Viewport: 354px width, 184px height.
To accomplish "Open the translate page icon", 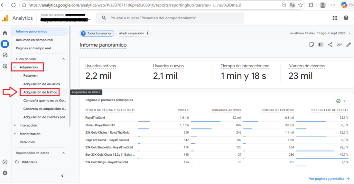I will coord(292,5).
